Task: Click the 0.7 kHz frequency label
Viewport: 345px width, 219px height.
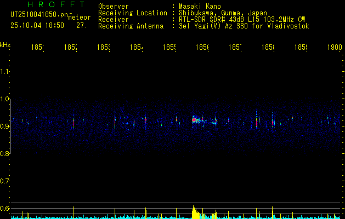Action: coord(4,181)
